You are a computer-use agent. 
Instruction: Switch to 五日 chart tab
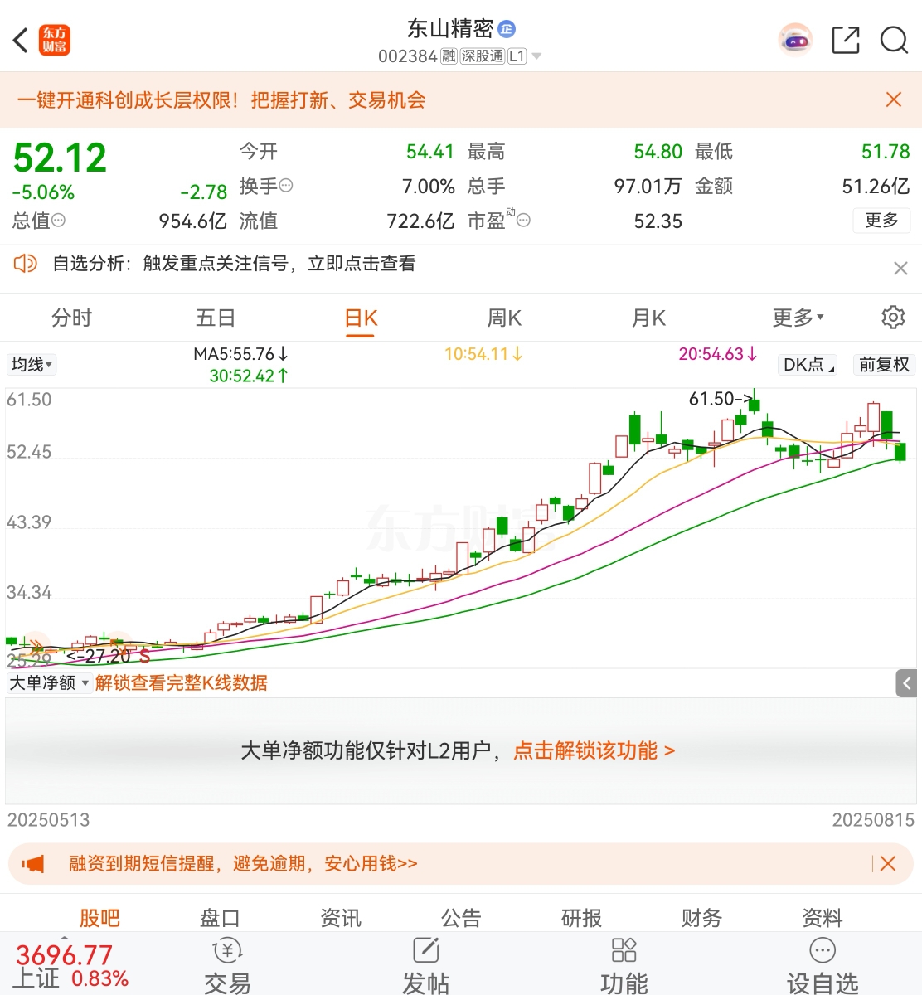216,318
